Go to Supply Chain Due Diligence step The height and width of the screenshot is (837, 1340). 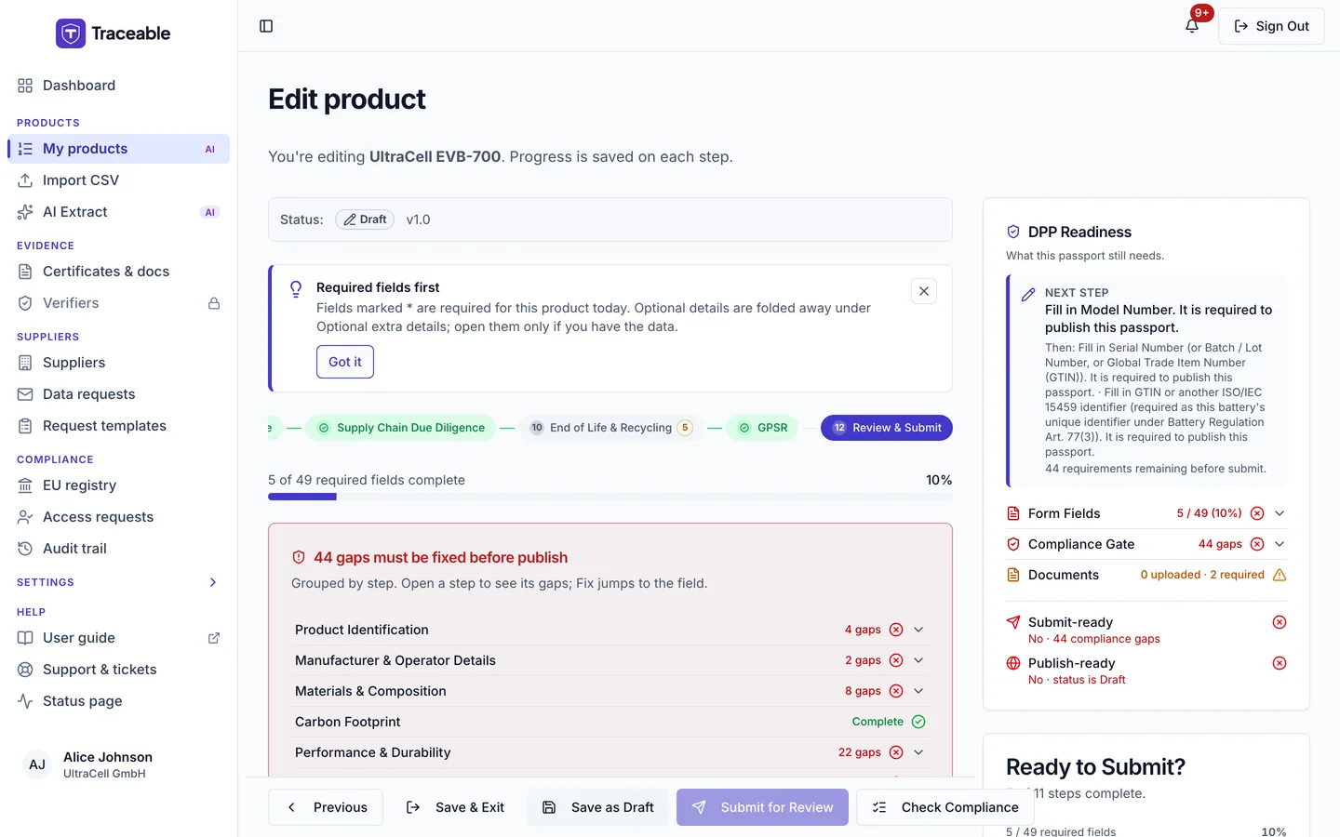[401, 428]
